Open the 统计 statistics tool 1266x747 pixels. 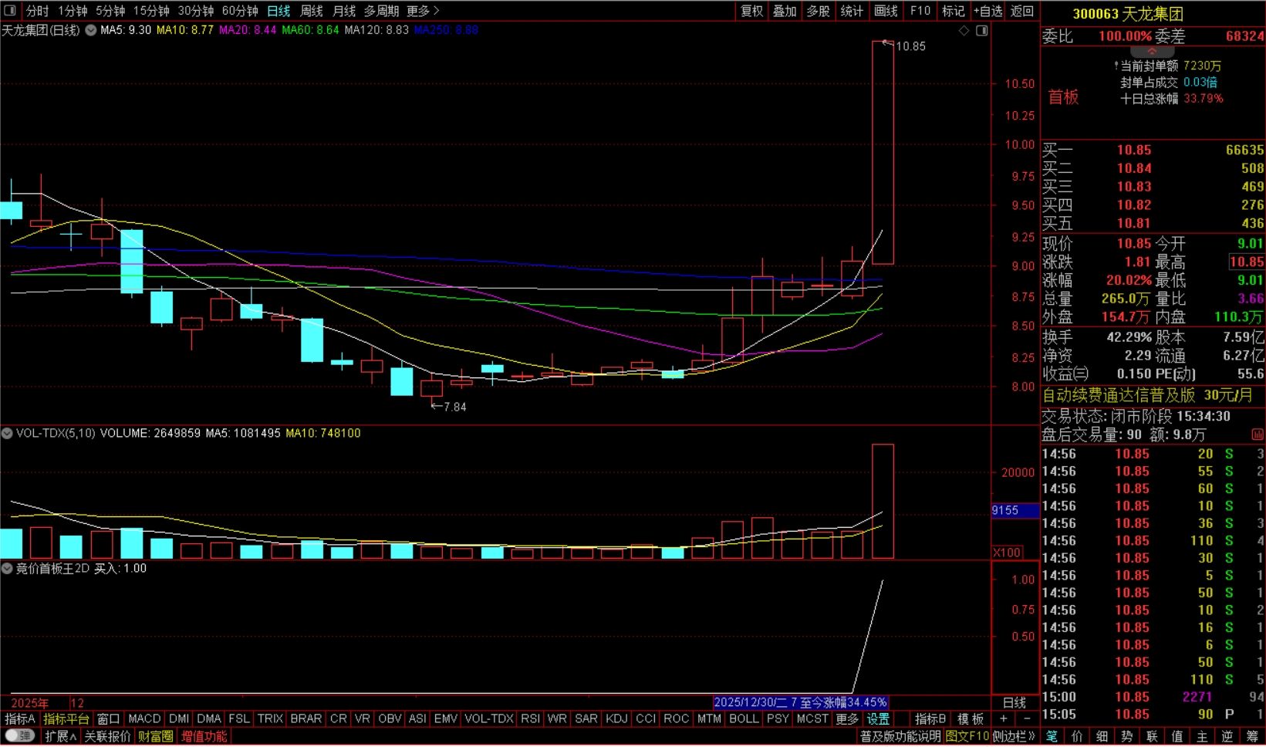pos(852,11)
